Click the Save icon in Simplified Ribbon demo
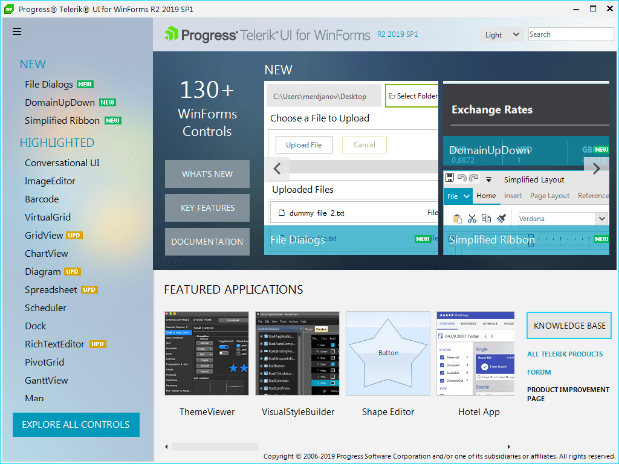Screen dimensions: 619x464 450,177
